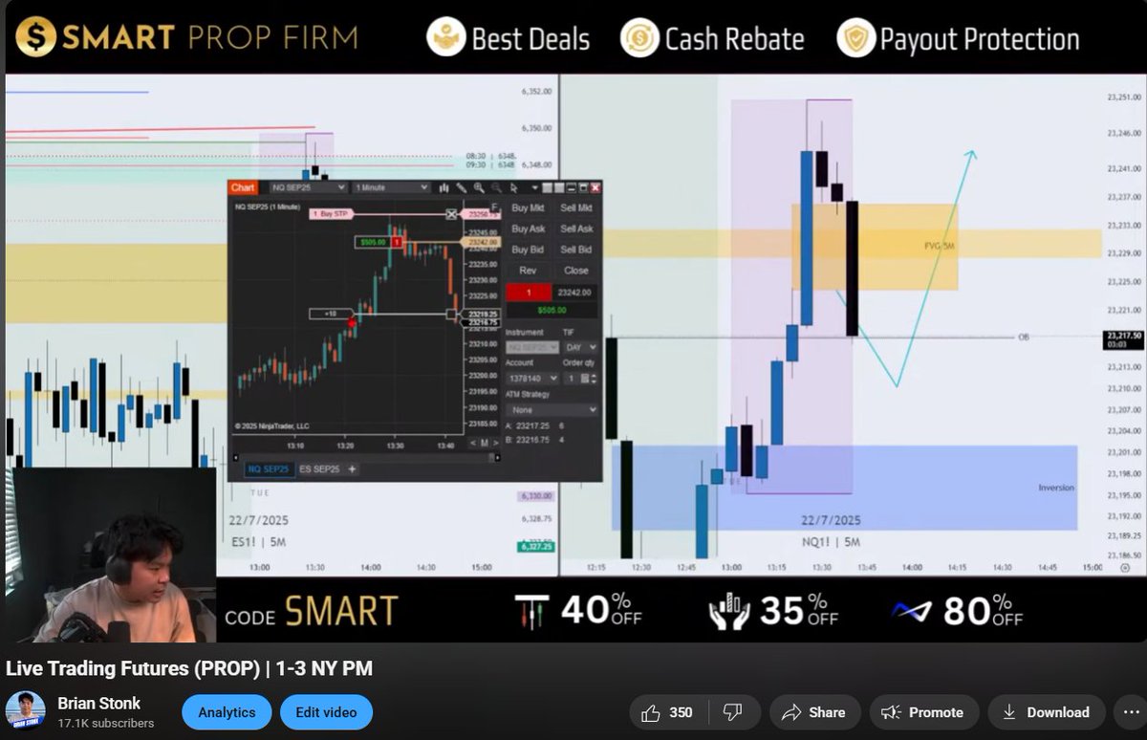Viewport: 1147px width, 740px height.
Task: Click the F button on the chart's price axis
Action: coord(494,207)
